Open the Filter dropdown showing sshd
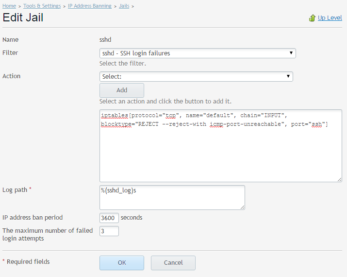The width and height of the screenshot is (347, 277). click(198, 53)
